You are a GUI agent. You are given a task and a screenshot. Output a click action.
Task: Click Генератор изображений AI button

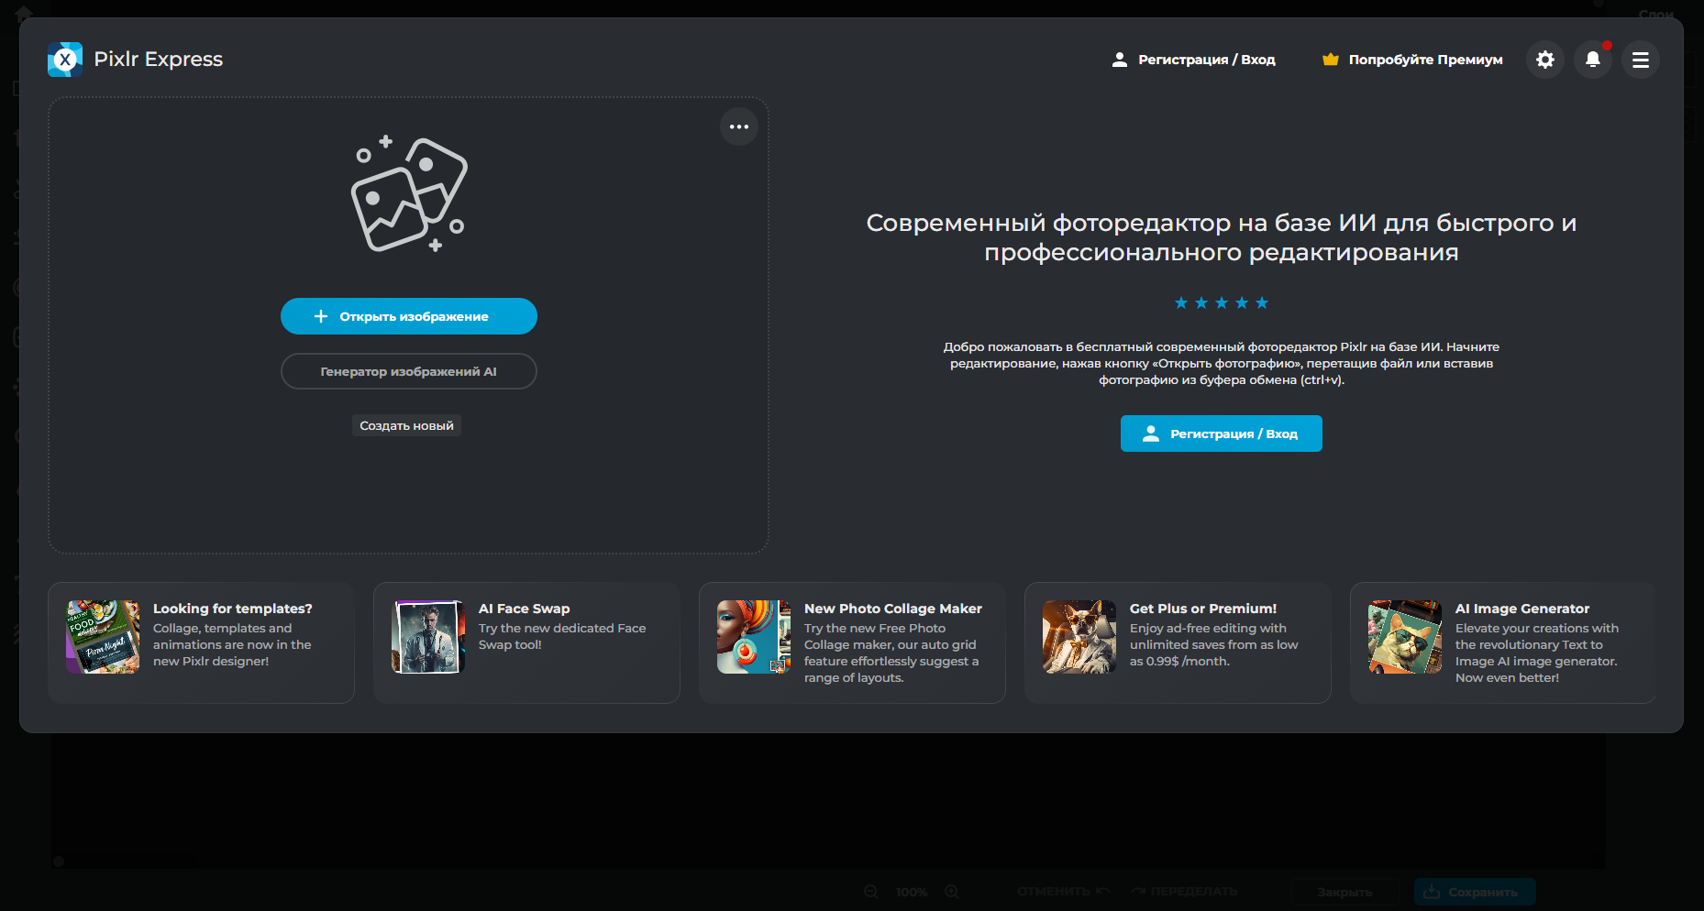click(x=409, y=371)
